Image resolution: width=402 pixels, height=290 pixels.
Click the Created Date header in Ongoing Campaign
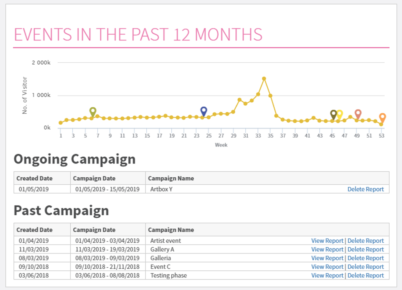coord(34,178)
